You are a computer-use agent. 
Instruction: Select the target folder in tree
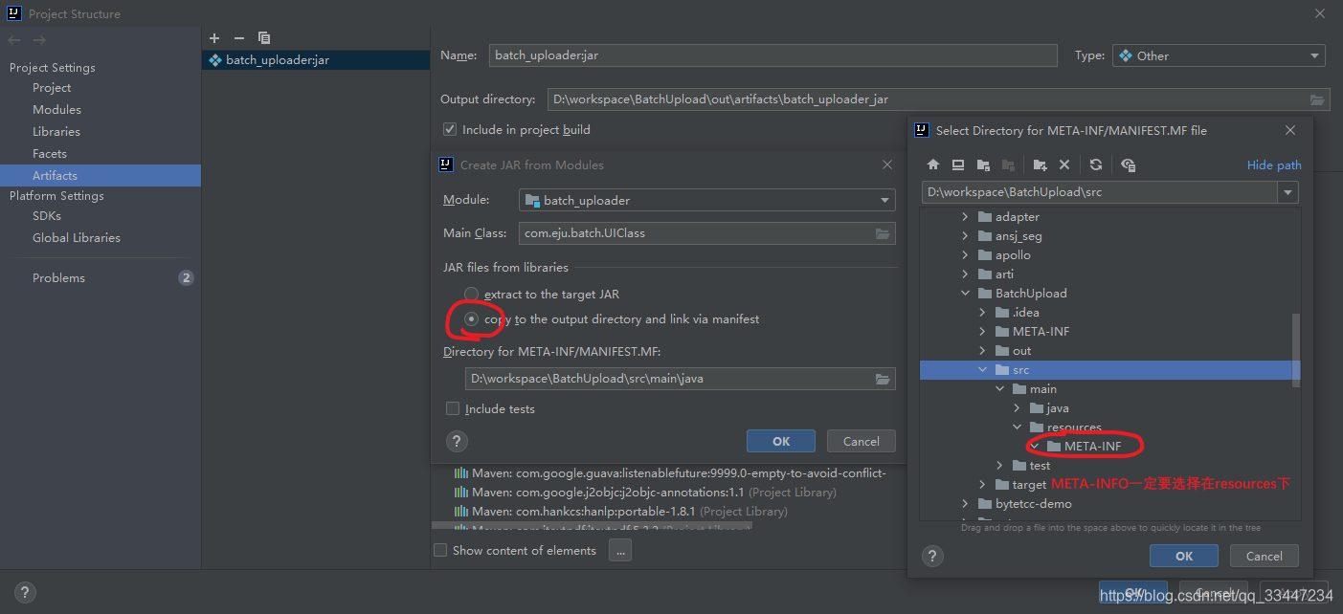tap(1029, 485)
